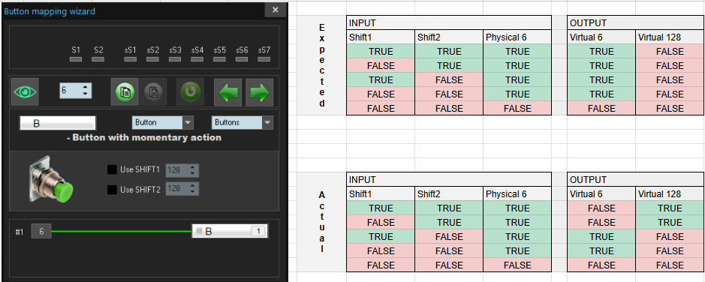Click the green copy mapping icon

pos(125,92)
